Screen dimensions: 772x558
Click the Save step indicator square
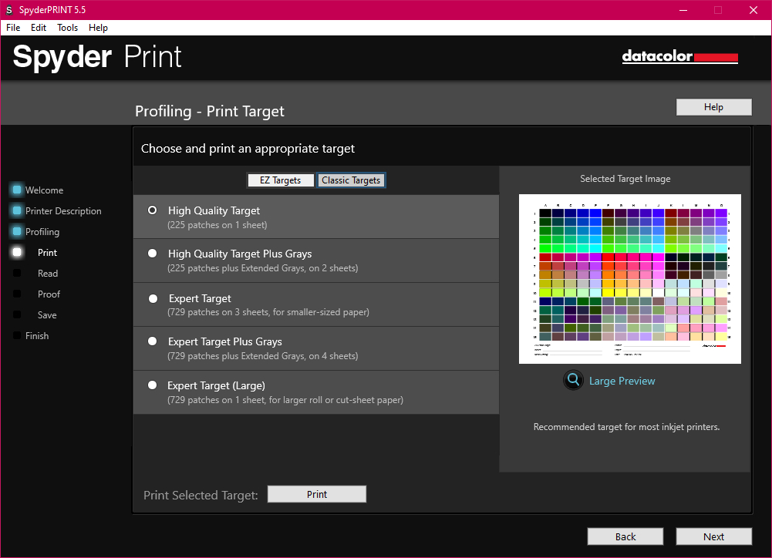point(17,314)
